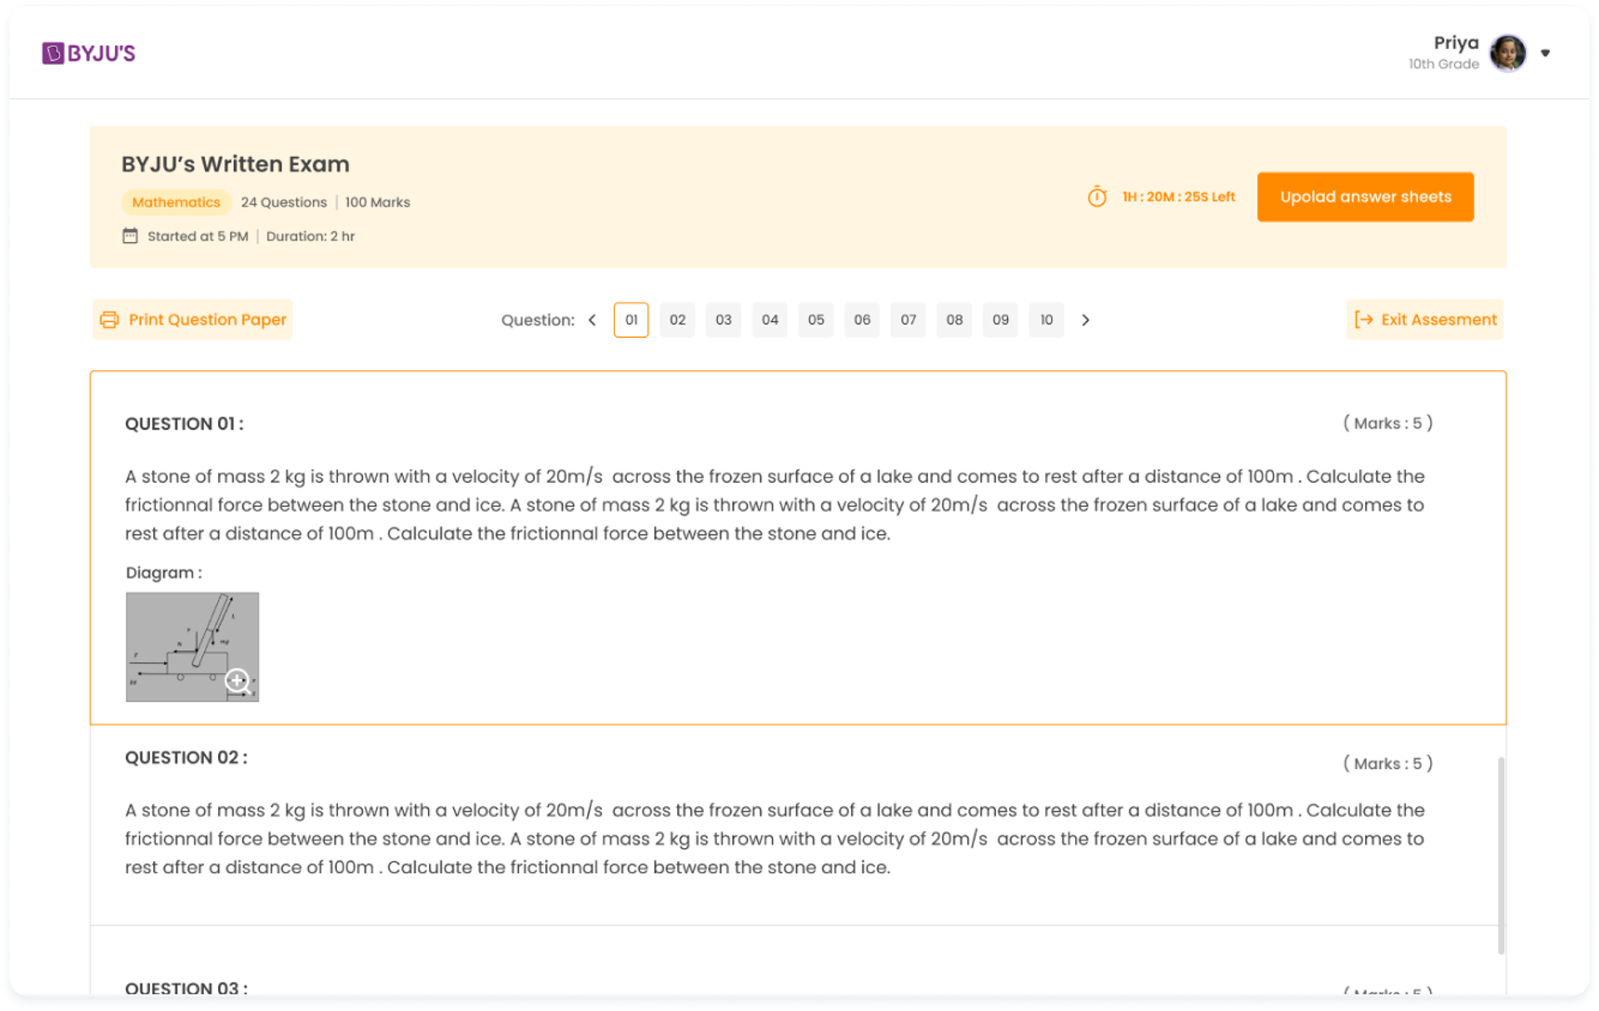Click Upload answer sheets button
1599x1011 pixels.
click(1365, 197)
